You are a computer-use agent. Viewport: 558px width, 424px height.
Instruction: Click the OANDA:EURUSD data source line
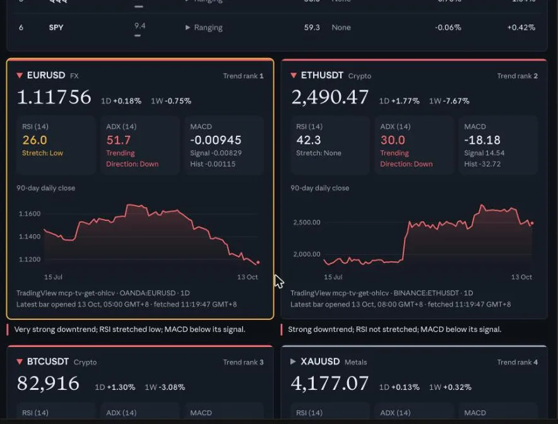(x=103, y=293)
